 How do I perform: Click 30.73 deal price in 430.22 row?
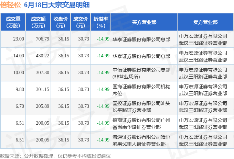[x=84, y=56]
